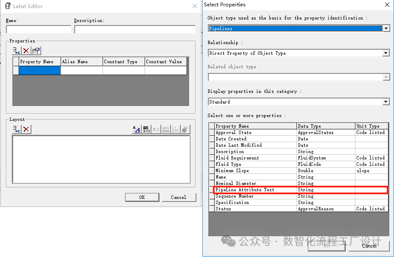Click Cancel in Select Properties dialog

[x=369, y=246]
